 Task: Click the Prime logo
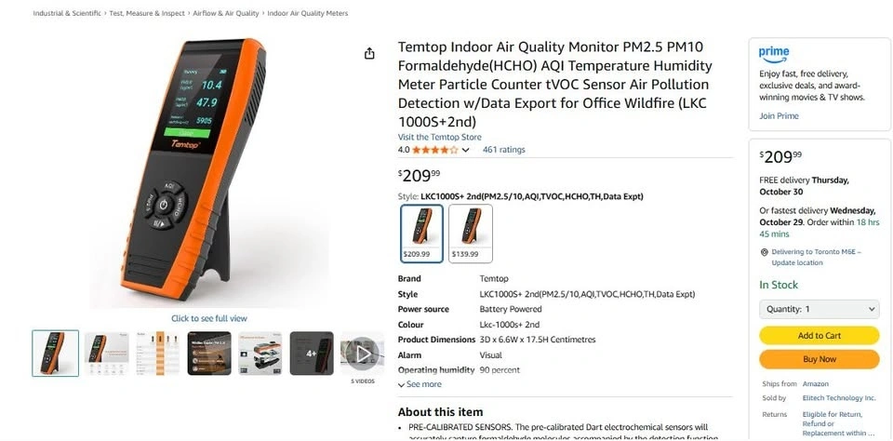(x=774, y=55)
